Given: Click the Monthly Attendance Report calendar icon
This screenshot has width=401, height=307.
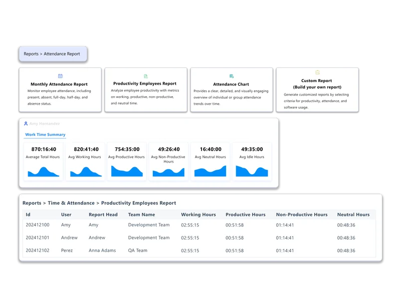Looking at the screenshot, I should pos(60,76).
